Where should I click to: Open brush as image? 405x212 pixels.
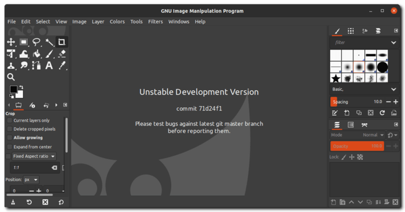[394, 113]
